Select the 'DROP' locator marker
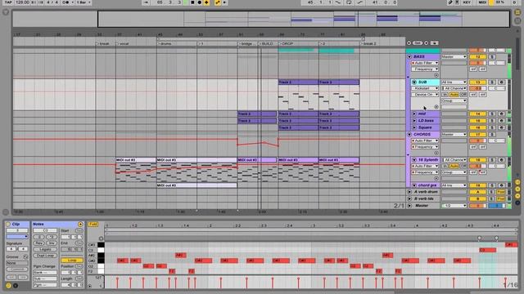Image resolution: width=524 pixels, height=294 pixels. click(x=287, y=43)
